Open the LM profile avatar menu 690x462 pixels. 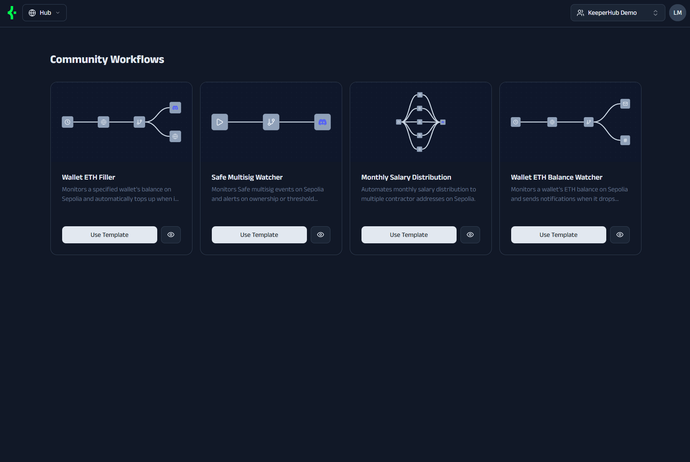click(677, 13)
